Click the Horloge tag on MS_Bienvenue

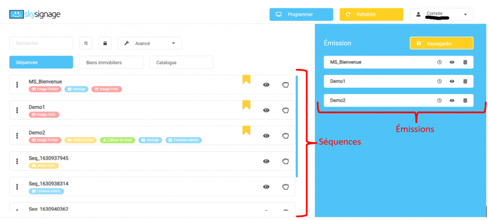(76, 89)
